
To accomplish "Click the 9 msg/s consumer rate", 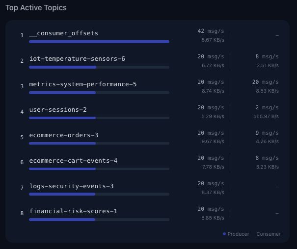I will [x=267, y=133].
